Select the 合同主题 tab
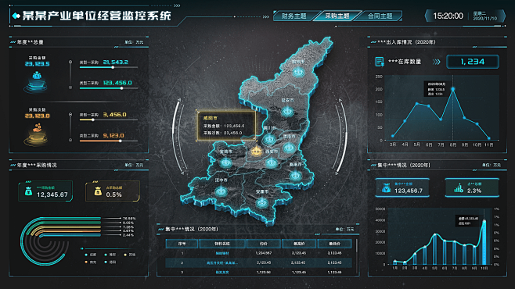This screenshot has height=289, width=515. pyautogui.click(x=380, y=16)
